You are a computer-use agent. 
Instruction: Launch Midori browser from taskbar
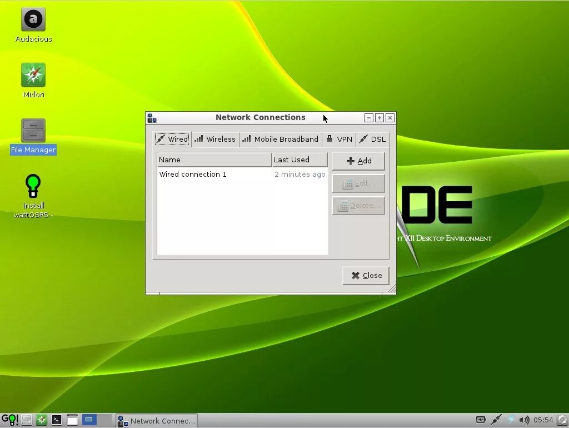point(41,420)
